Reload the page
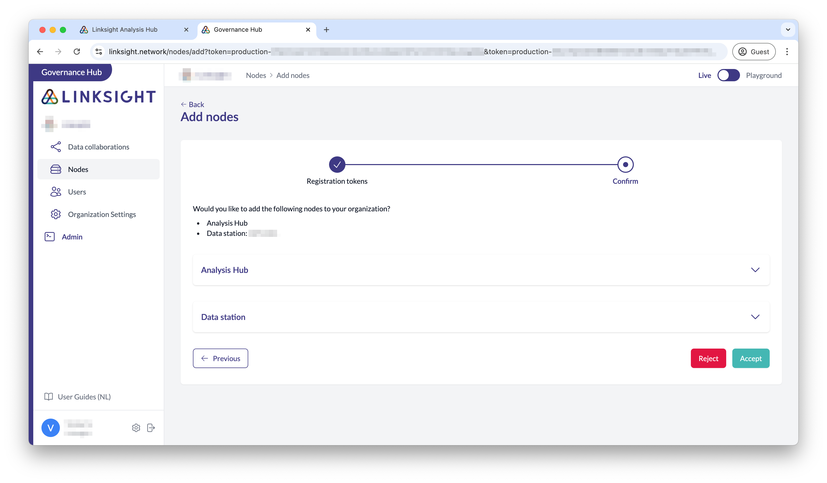The height and width of the screenshot is (483, 827). [x=77, y=51]
